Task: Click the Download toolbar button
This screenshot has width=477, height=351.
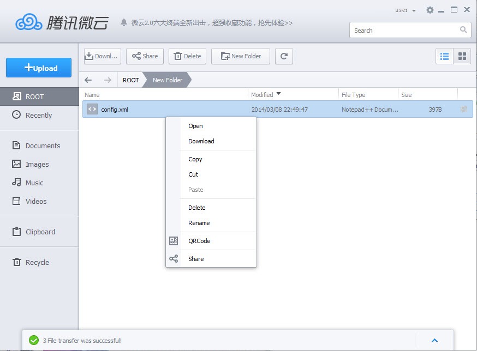Action: (103, 56)
